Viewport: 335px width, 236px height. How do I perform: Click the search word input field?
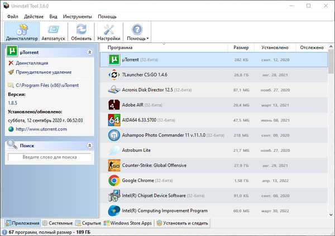pos(49,158)
